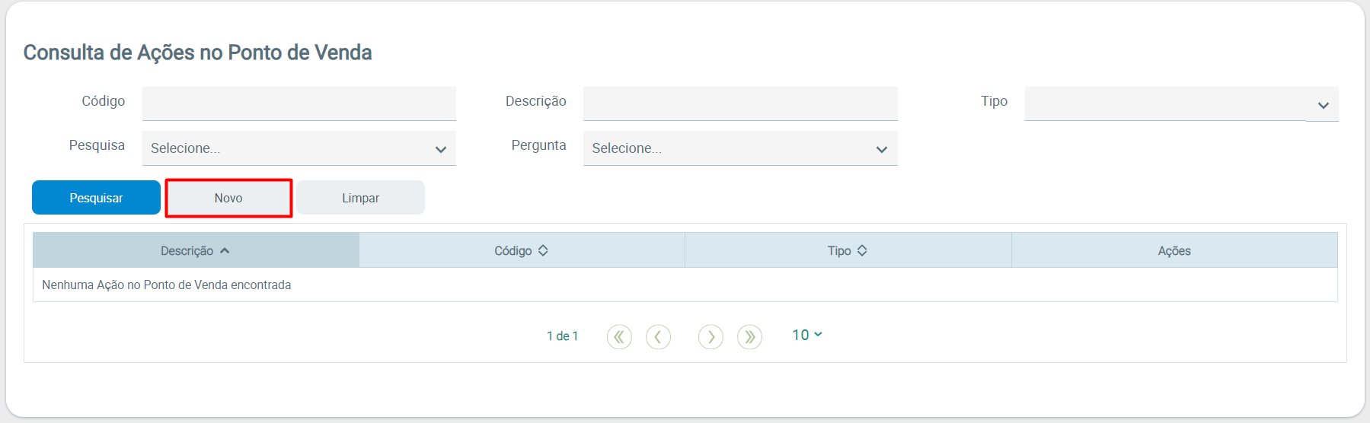Click the Descrição column header
1370x423 pixels.
[x=187, y=251]
